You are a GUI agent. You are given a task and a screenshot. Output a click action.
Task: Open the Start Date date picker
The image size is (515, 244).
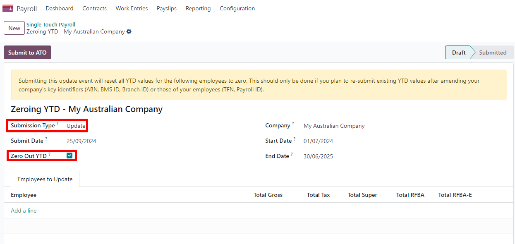318,141
